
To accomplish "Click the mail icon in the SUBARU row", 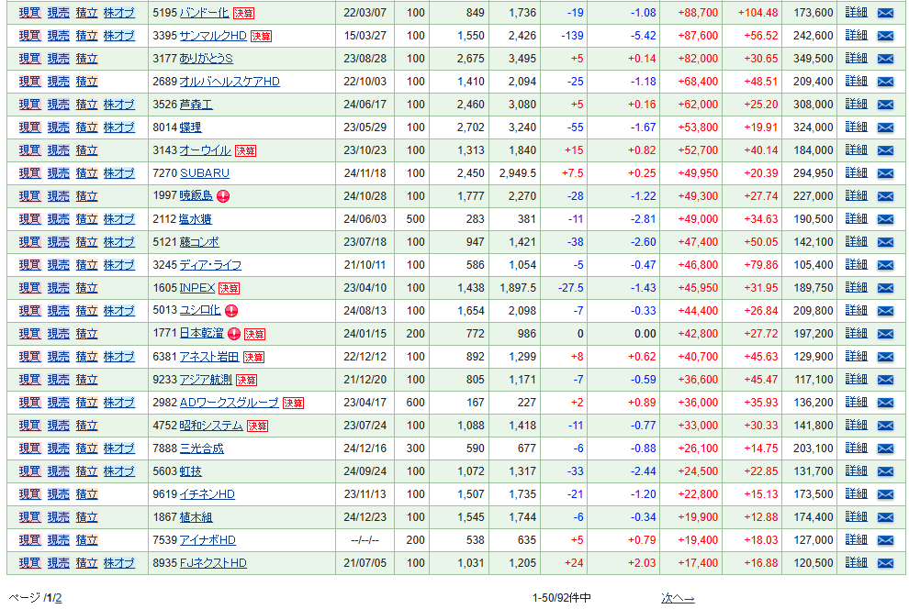I will (885, 173).
